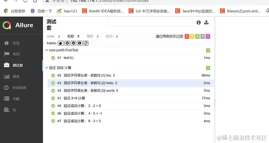269x143 pixels.
Task: Toggle the exclamation mark filter
Action: click(80, 43)
